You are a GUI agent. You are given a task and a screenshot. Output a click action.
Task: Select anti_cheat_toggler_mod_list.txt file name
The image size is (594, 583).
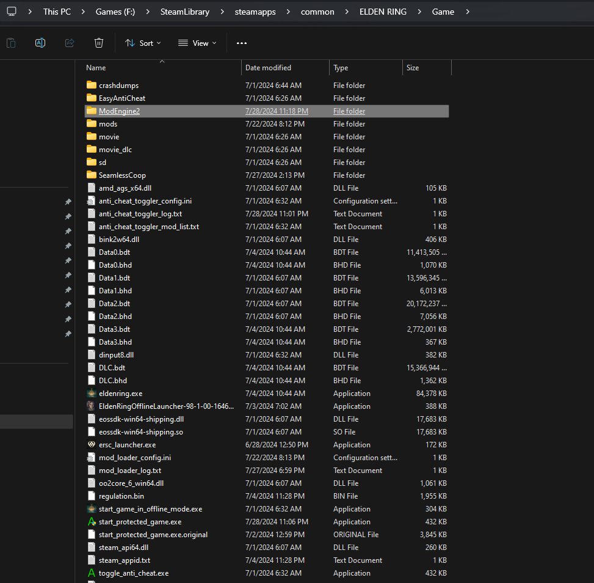pyautogui.click(x=149, y=227)
